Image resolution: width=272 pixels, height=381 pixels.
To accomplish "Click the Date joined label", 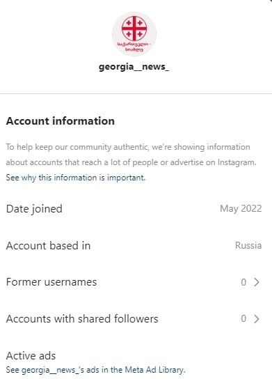I will pyautogui.click(x=34, y=209).
